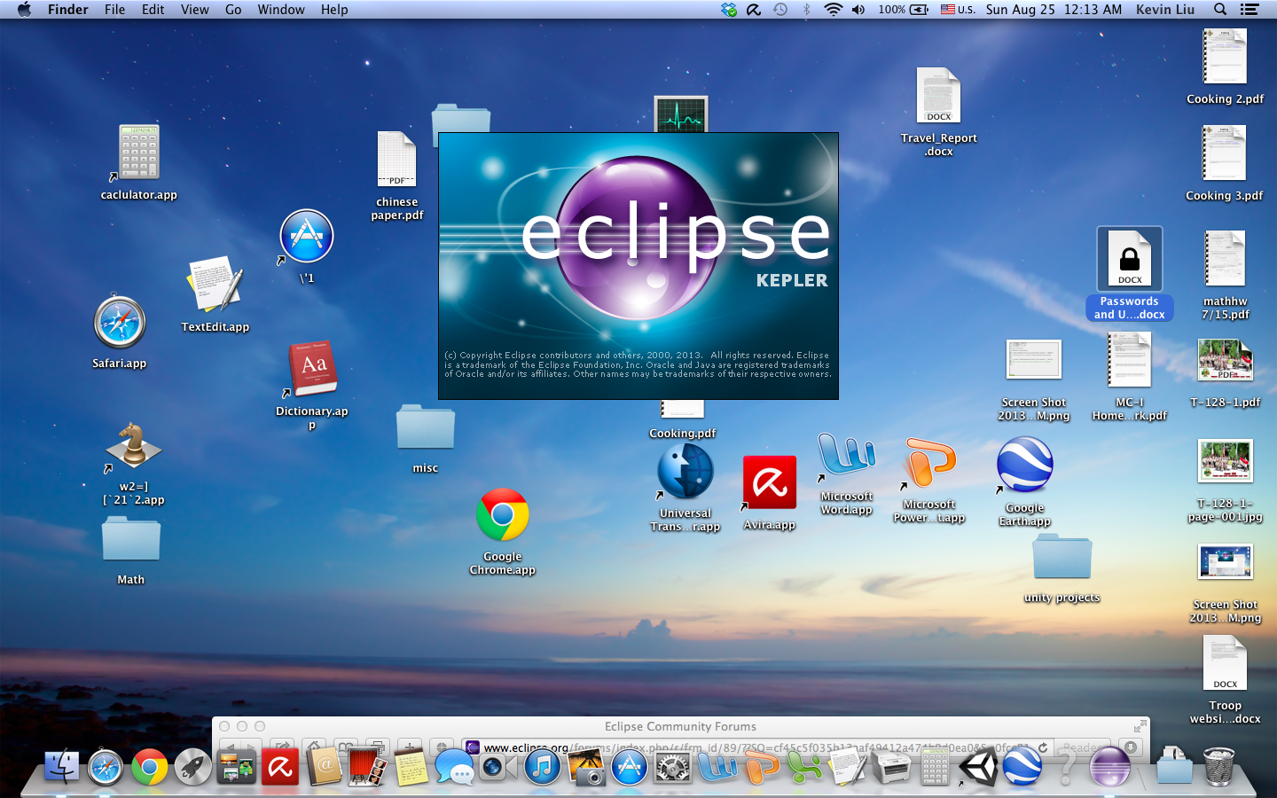Image resolution: width=1277 pixels, height=798 pixels.
Task: Open the misc folder
Action: pos(426,428)
